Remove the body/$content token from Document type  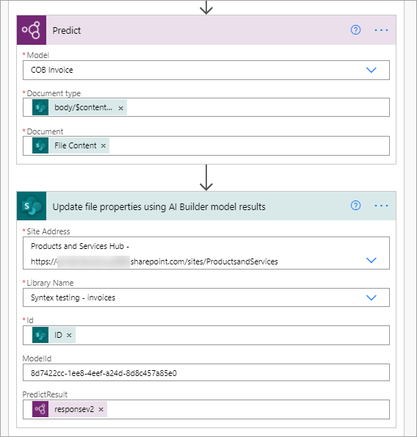click(120, 108)
